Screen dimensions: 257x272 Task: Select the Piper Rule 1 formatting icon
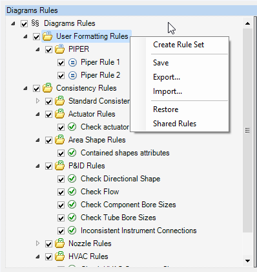[x=72, y=63]
